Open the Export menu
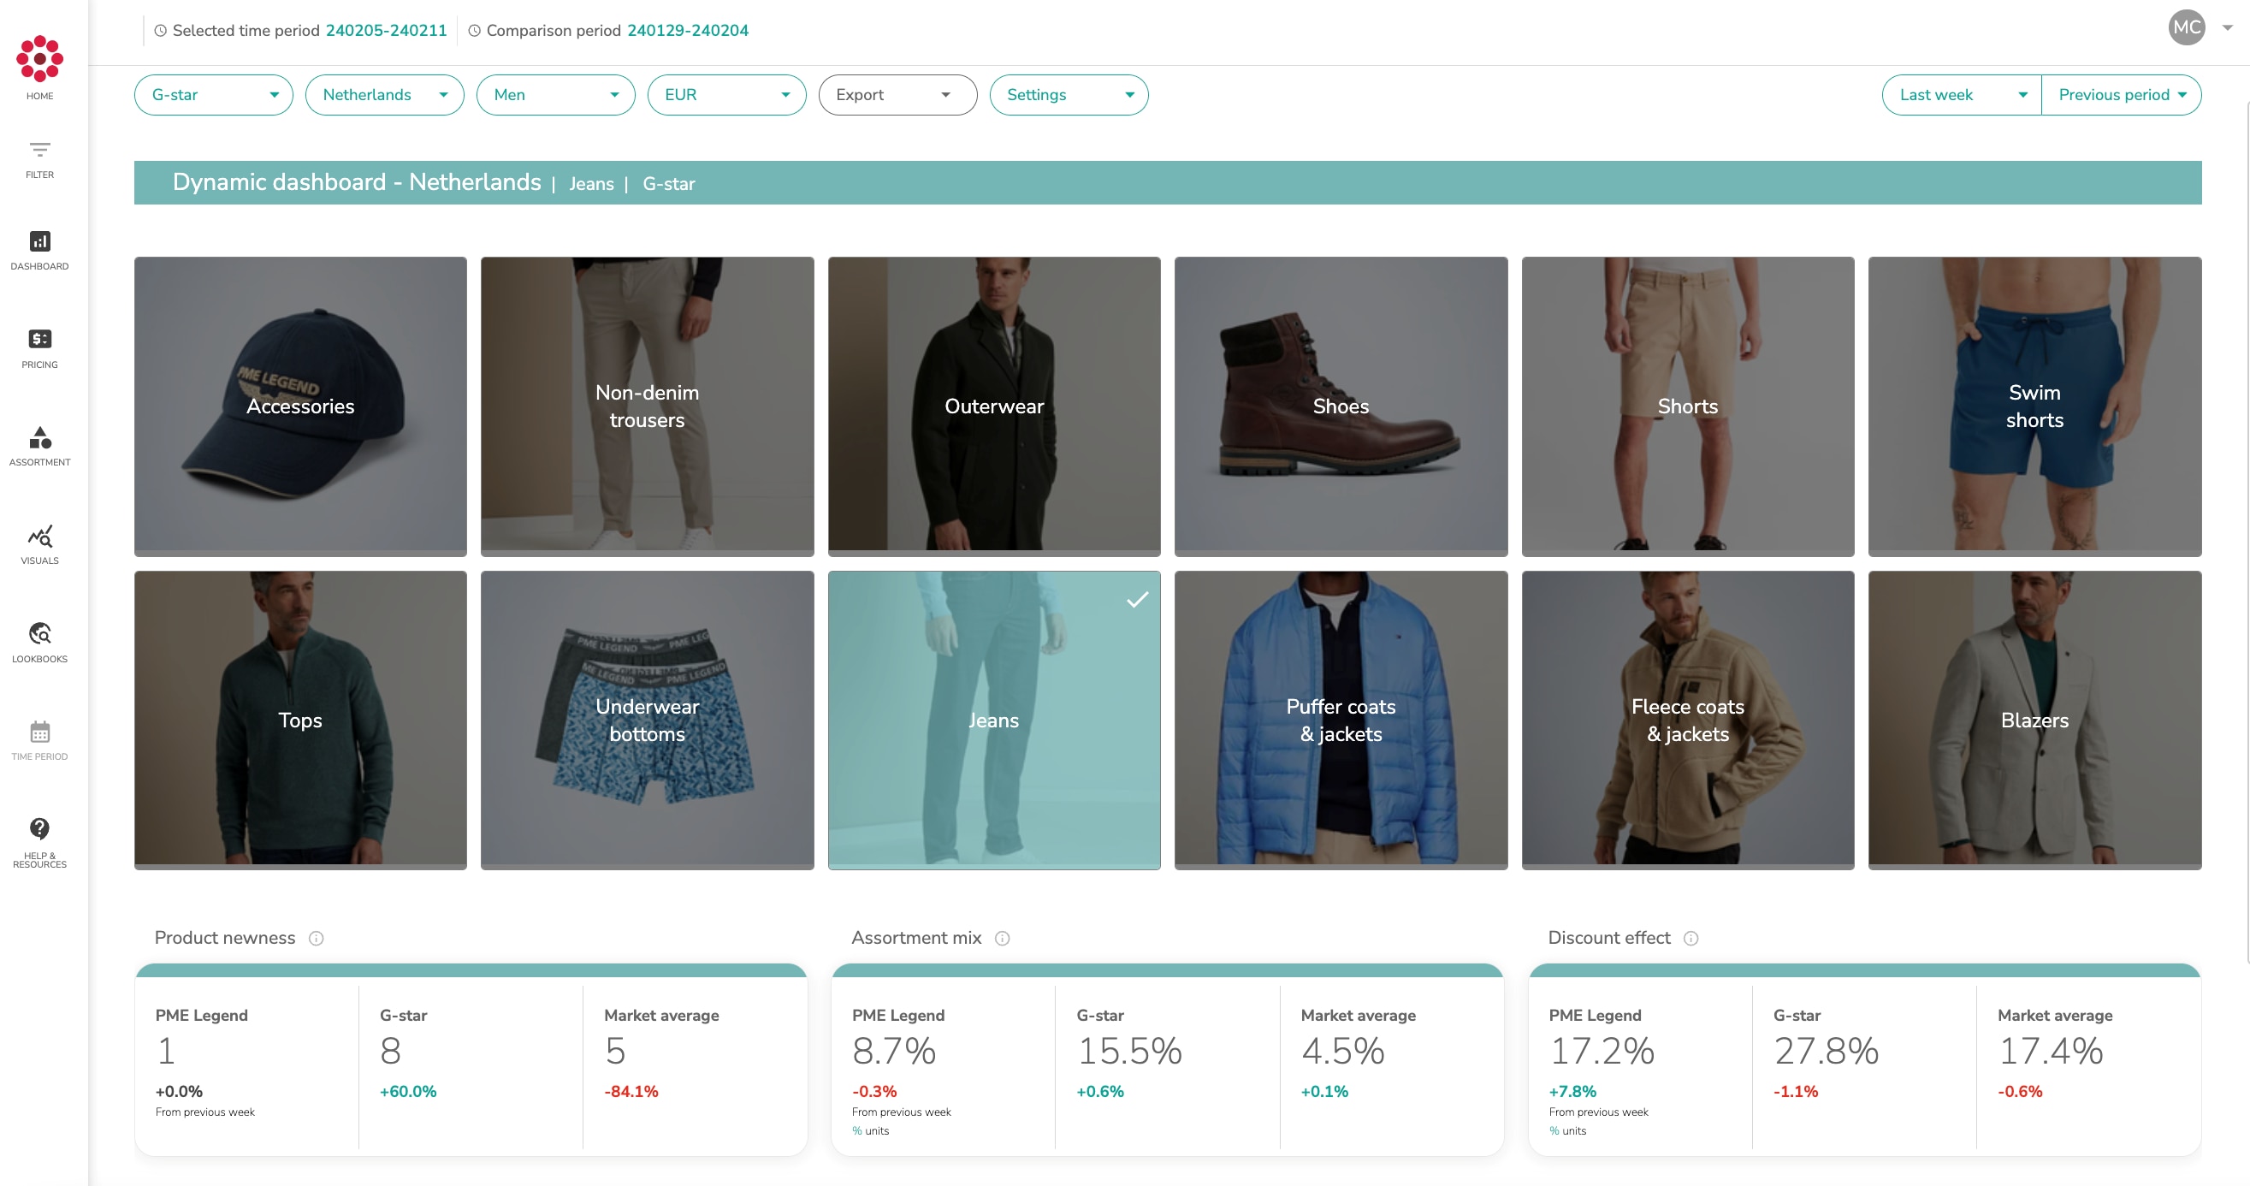The width and height of the screenshot is (2250, 1186). click(897, 94)
